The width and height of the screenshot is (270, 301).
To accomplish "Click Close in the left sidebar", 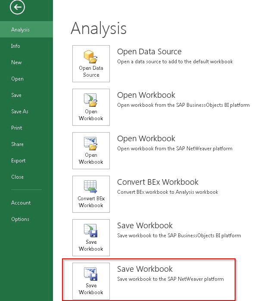I will click(17, 177).
